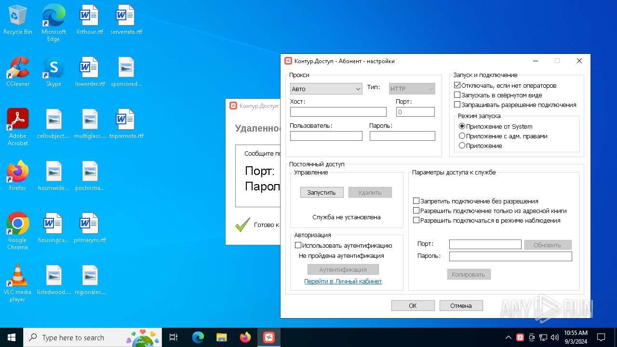This screenshot has width=617, height=347.
Task: Close the settings window
Action: click(x=579, y=61)
